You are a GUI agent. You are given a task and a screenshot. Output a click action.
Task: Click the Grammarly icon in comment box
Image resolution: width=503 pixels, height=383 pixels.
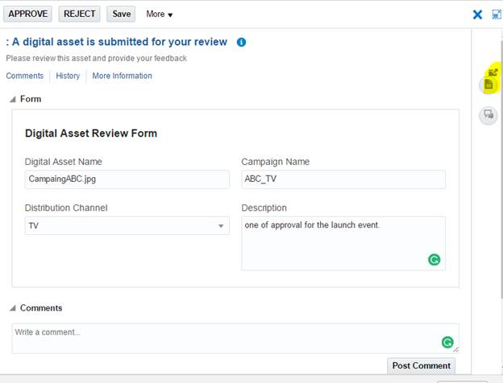pyautogui.click(x=447, y=342)
